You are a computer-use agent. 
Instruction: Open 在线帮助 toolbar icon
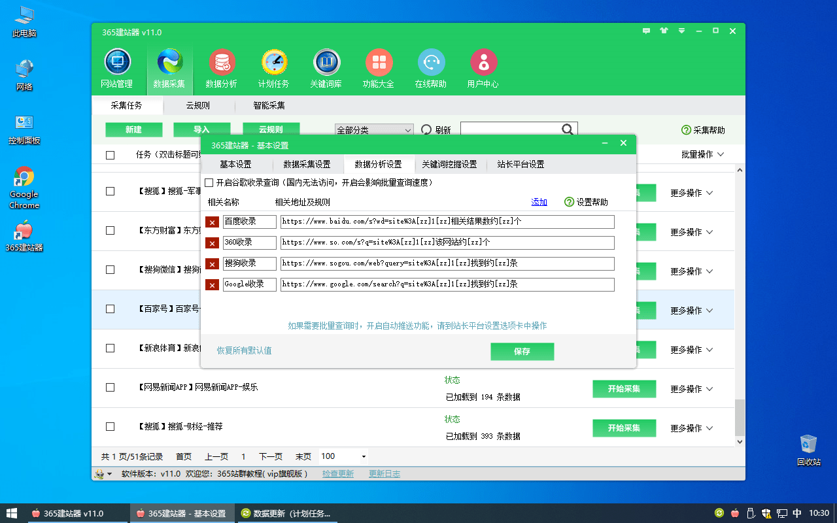431,69
